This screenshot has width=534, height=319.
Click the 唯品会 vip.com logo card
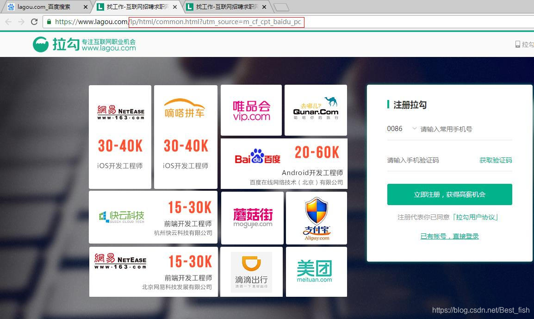click(x=251, y=110)
